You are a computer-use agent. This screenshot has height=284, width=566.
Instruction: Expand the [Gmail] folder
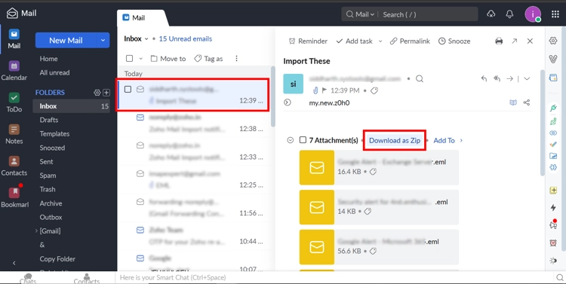[36, 231]
